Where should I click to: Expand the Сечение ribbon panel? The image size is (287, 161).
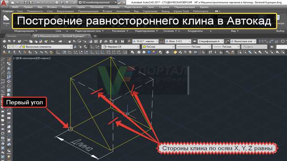pyautogui.click(x=170, y=31)
